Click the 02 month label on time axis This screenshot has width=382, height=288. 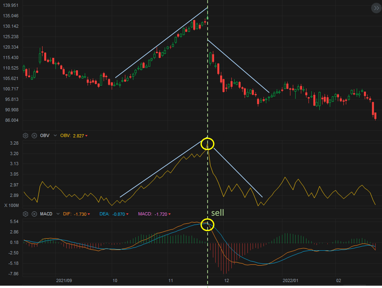339,281
